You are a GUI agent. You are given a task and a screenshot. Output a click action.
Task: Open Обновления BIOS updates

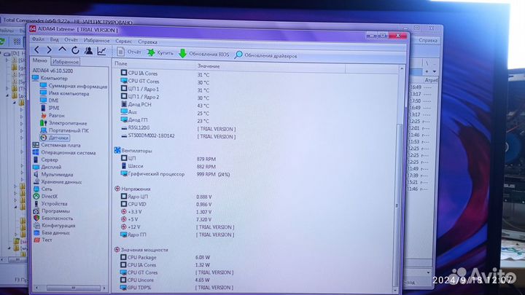point(203,54)
